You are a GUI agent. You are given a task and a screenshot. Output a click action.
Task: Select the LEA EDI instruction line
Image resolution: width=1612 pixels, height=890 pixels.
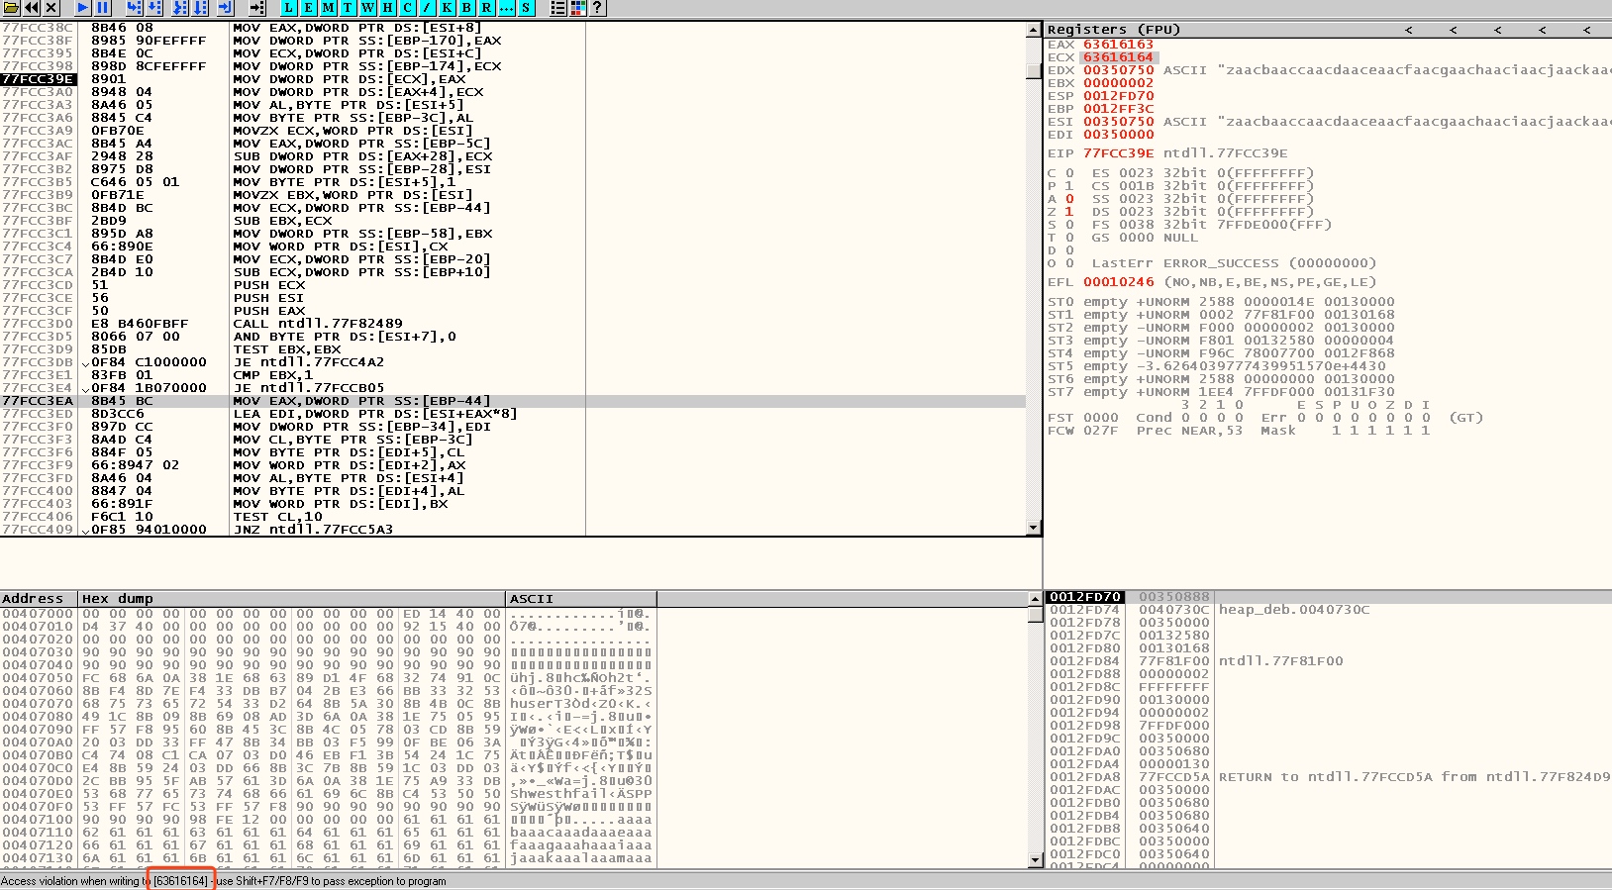(375, 414)
